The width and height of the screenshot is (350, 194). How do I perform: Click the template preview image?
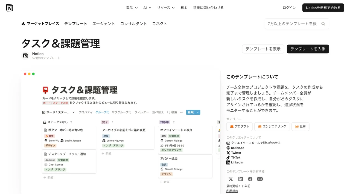(x=121, y=132)
